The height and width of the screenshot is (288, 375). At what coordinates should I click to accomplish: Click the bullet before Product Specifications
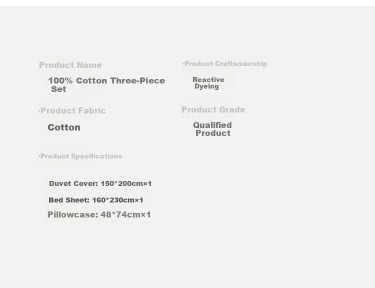coord(39,156)
